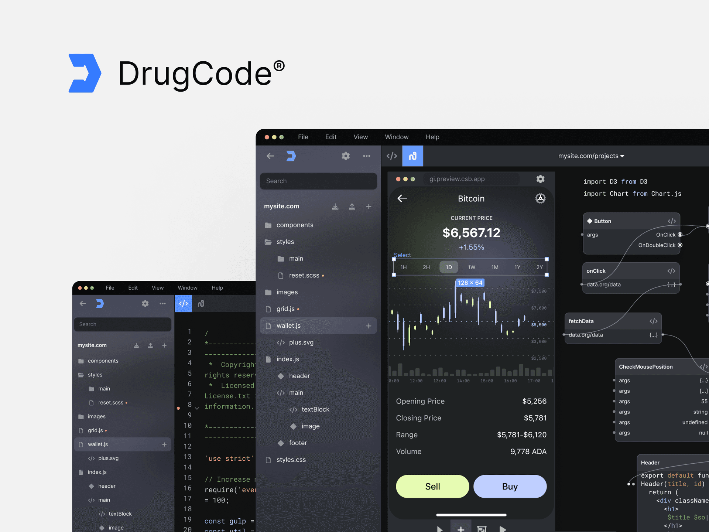This screenshot has height=532, width=709.
Task: Click OnClick output port on Button node
Action: (x=680, y=235)
